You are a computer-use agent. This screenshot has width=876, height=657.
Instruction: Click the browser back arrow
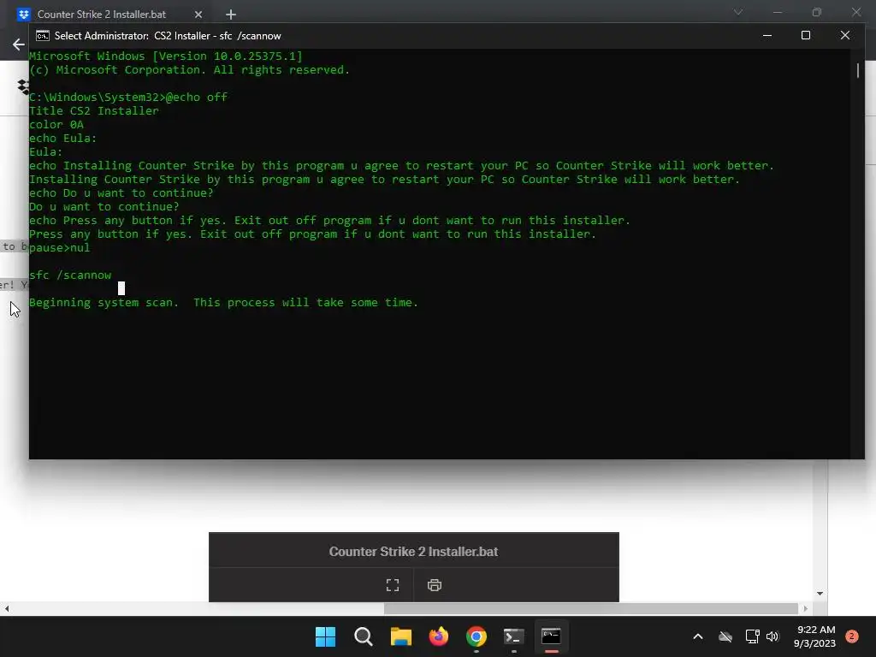[x=19, y=44]
